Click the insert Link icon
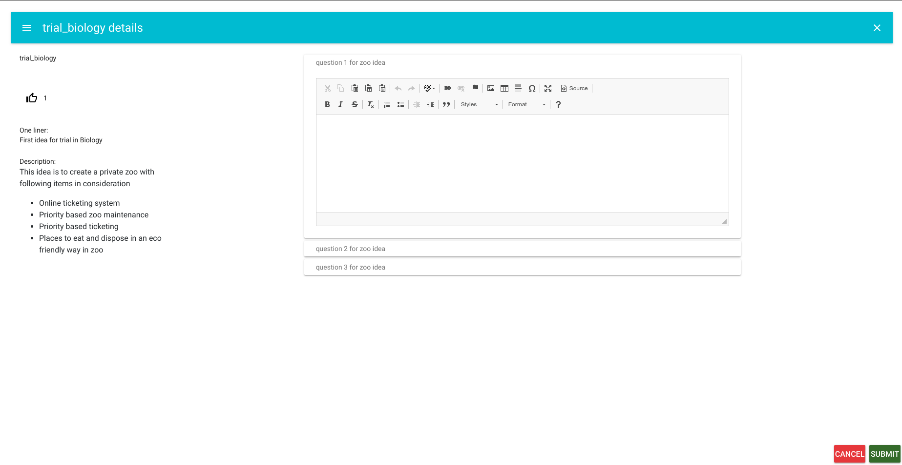The image size is (902, 465). pos(447,88)
